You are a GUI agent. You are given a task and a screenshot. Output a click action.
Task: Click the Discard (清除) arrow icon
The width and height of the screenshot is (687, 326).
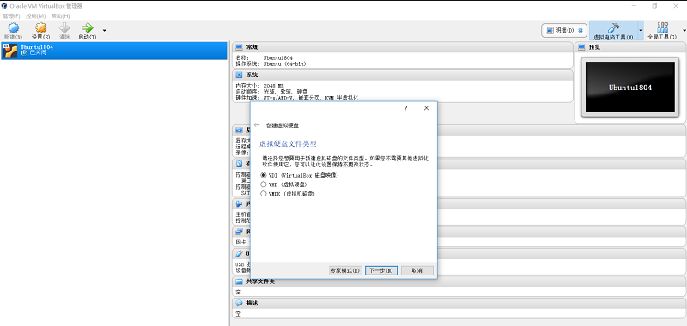point(64,28)
